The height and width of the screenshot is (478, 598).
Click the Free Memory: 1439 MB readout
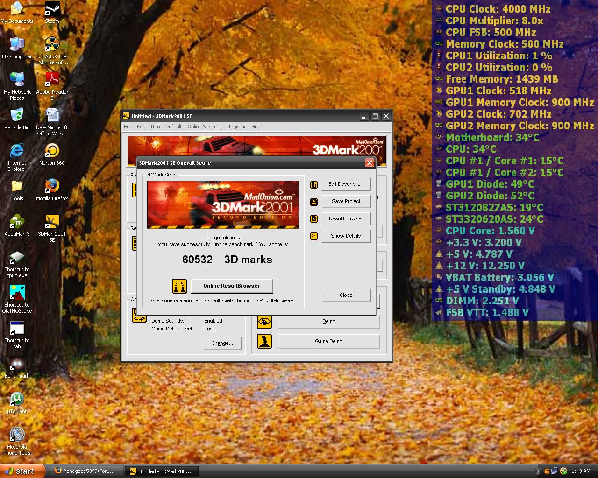point(502,79)
